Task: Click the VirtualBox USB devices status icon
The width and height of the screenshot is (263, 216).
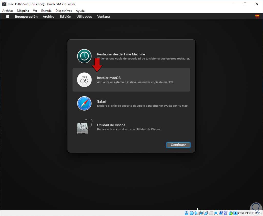Action: [x=206, y=213]
